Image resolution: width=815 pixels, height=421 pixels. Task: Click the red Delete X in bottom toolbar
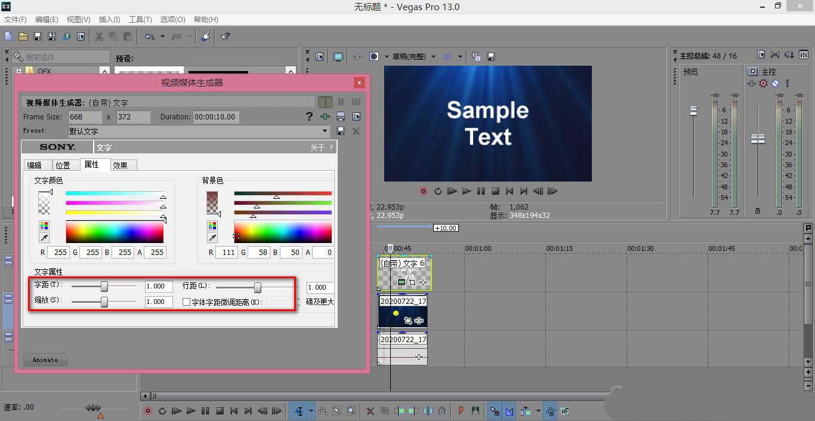[x=370, y=411]
